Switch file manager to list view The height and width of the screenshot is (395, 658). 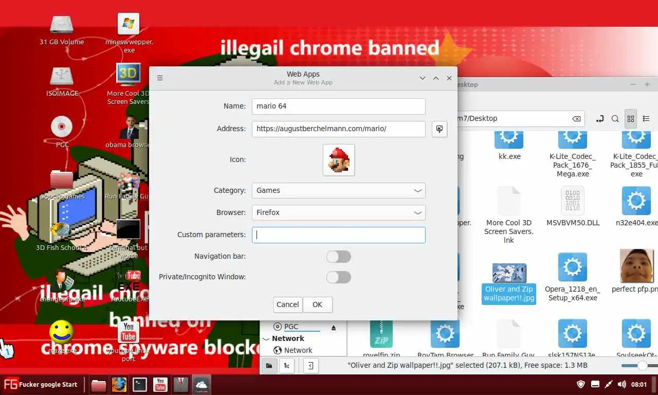tap(646, 119)
